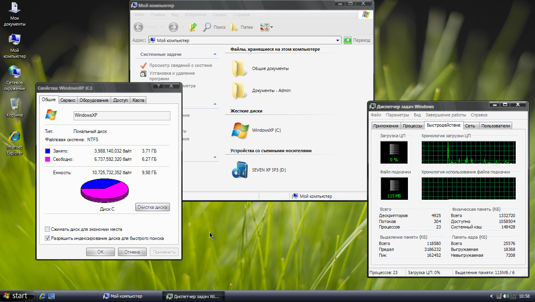Open the address bar dropdown
The image size is (535, 302).
click(338, 40)
